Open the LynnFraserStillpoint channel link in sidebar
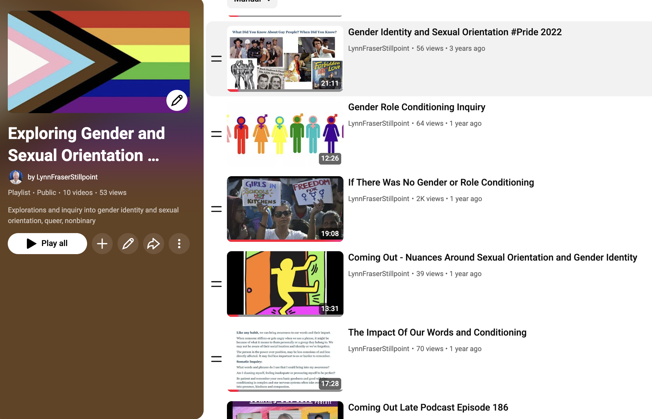652x419 pixels. pyautogui.click(x=67, y=177)
